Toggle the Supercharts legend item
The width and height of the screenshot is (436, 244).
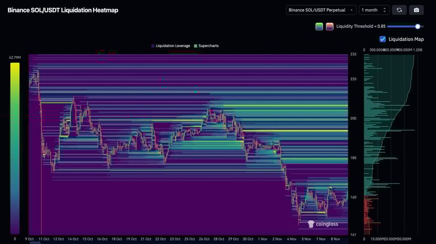206,46
